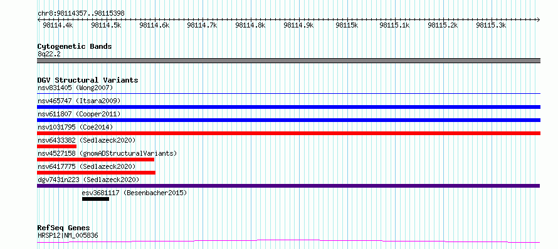Image resolution: width=558 pixels, height=249 pixels.
Task: Click the nsv831405 (Wong2007) variant label
Action: [x=75, y=88]
